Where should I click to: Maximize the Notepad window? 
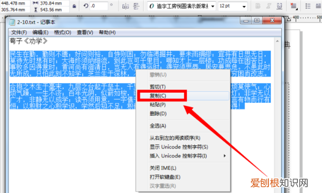tap(257, 20)
